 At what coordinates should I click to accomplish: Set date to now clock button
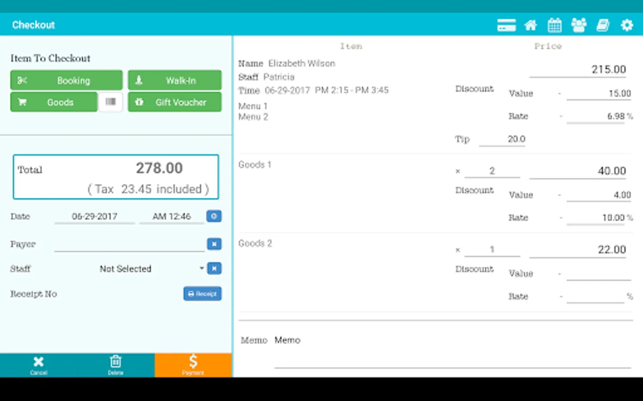(x=214, y=216)
